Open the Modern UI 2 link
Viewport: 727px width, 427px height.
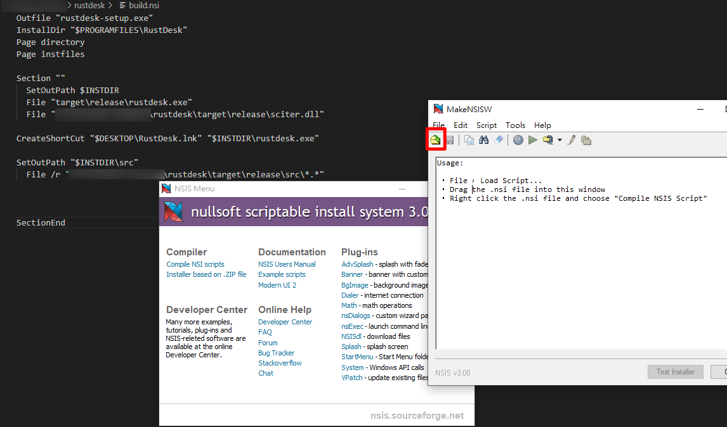click(277, 285)
